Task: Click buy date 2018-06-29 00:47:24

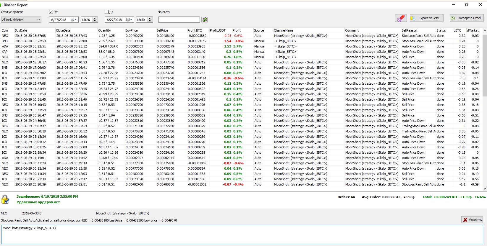Action: tap(30, 163)
